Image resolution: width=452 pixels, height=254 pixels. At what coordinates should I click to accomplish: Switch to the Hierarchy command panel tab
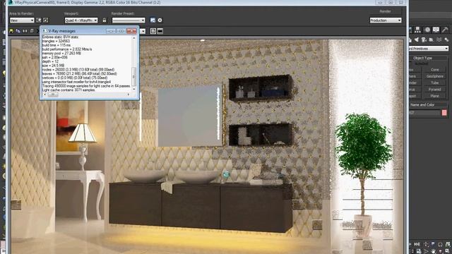pos(417,30)
